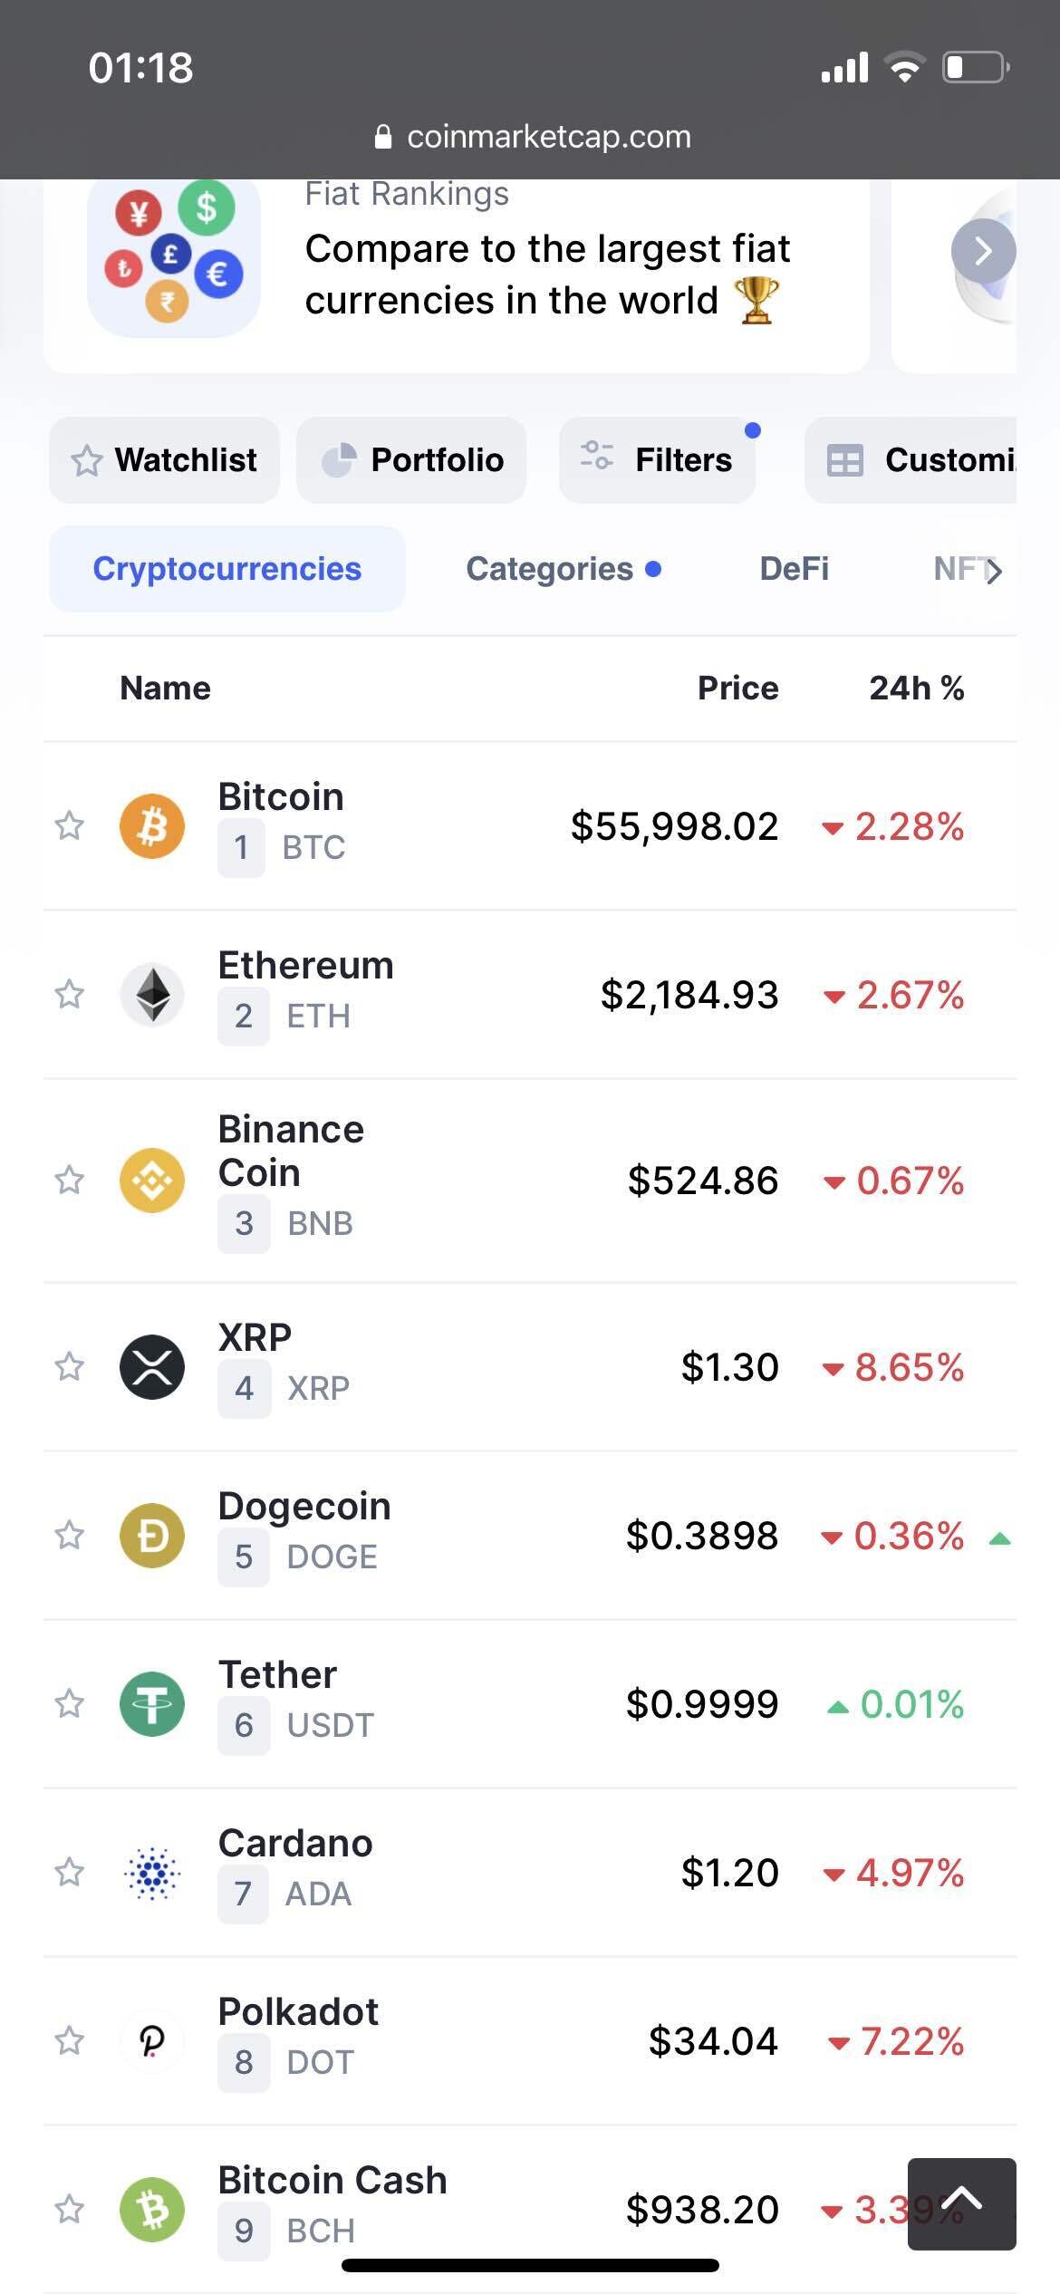Open the Watchlist button

click(164, 460)
